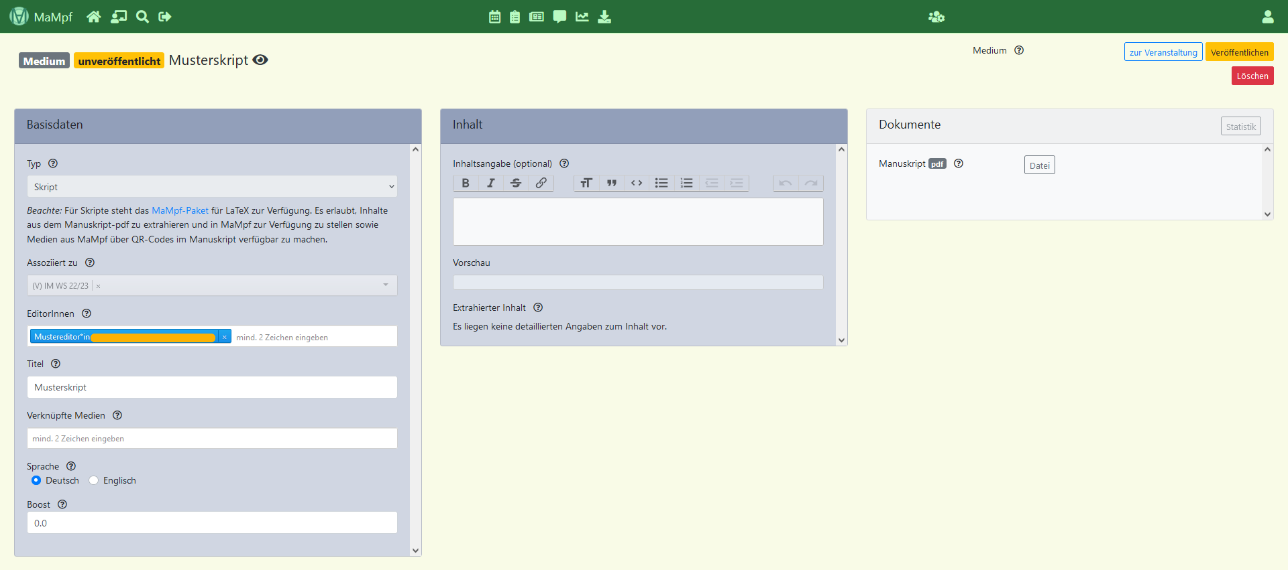Toggle bullet list in content editor
Image resolution: width=1288 pixels, height=570 pixels.
coord(661,183)
